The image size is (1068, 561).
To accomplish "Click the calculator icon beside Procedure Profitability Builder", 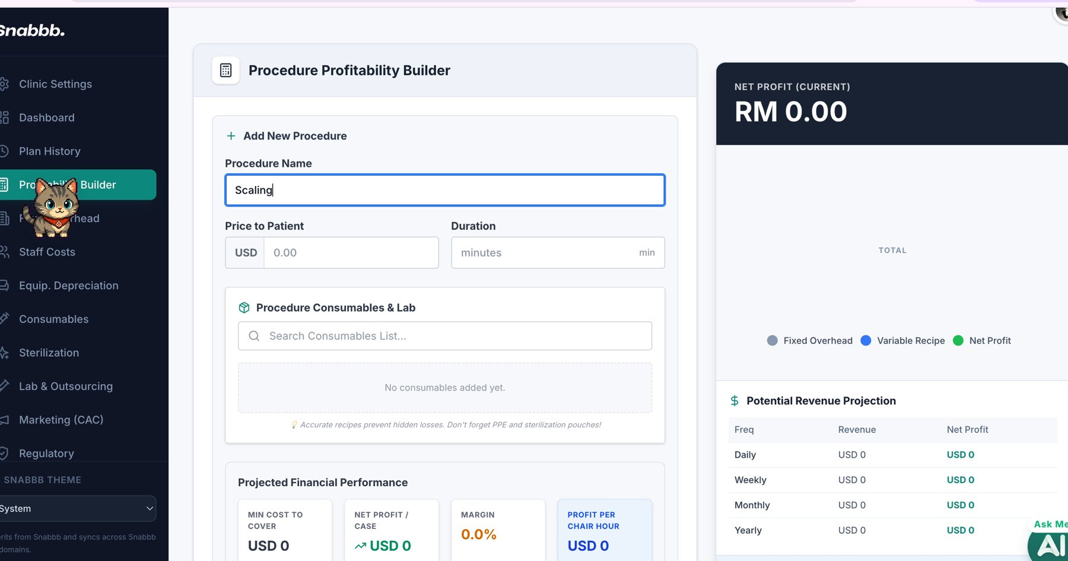I will click(225, 70).
